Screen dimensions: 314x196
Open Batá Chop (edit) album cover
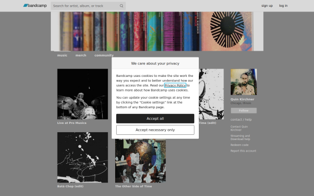pyautogui.click(x=83, y=157)
